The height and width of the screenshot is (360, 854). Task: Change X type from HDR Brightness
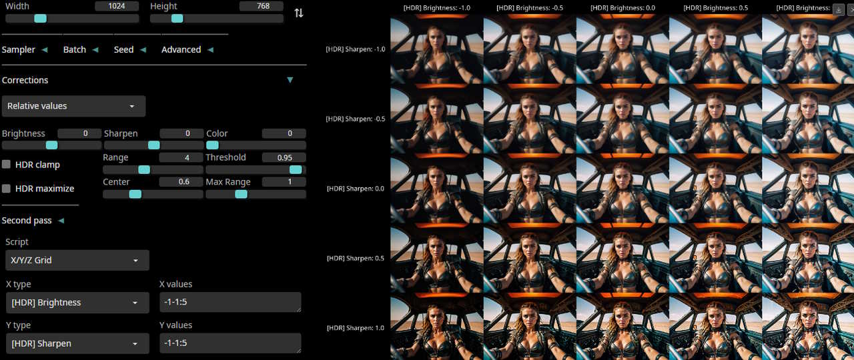77,303
